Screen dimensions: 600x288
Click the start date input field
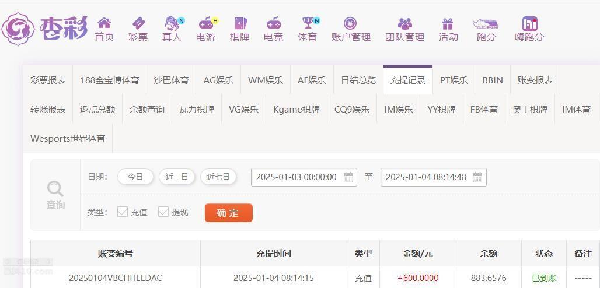304,177
